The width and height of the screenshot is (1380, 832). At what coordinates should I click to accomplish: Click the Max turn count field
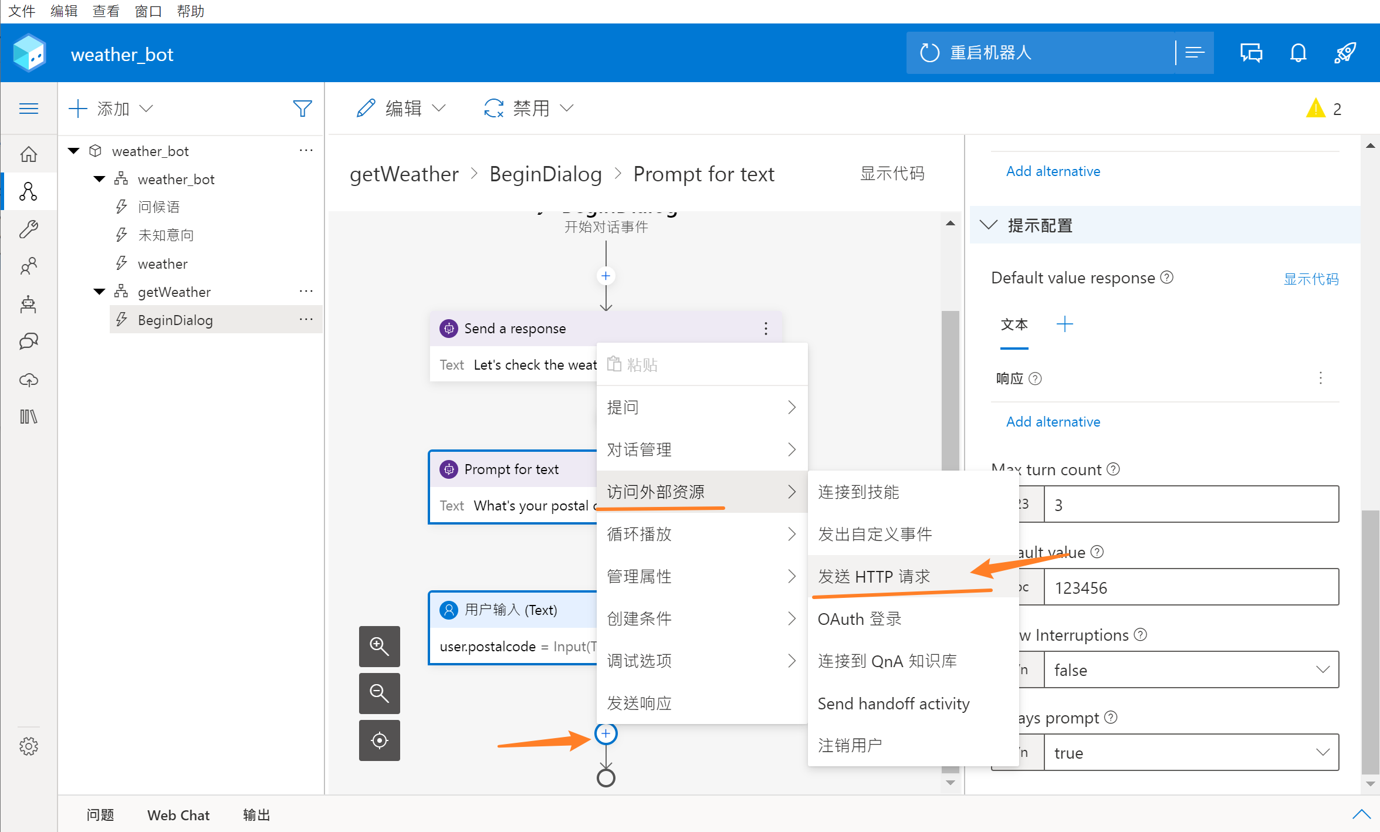[x=1191, y=505]
